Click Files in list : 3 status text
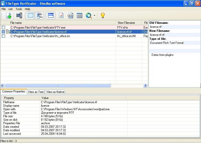 pos(9,141)
